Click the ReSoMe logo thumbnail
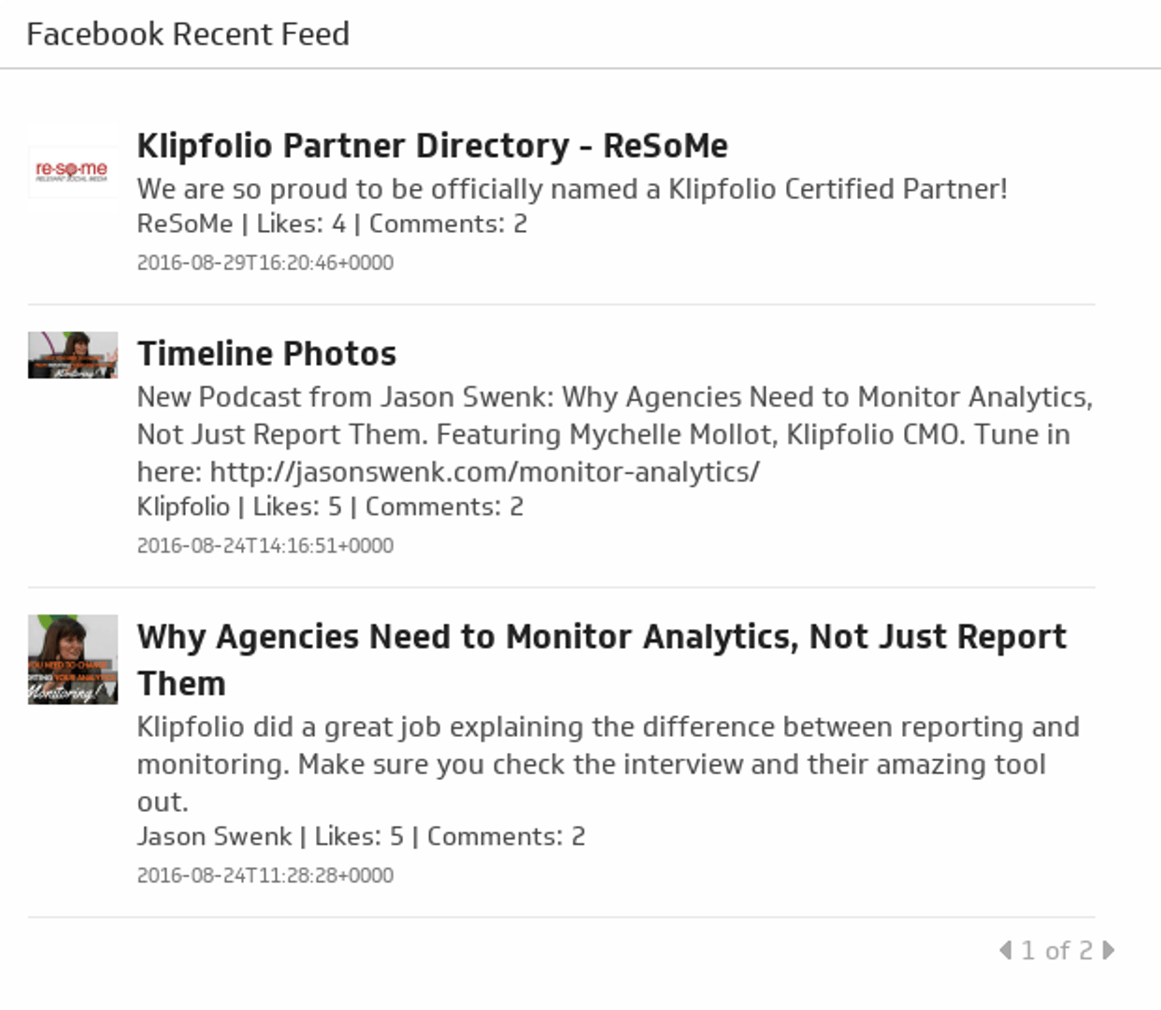Image resolution: width=1161 pixels, height=1010 pixels. (x=72, y=171)
